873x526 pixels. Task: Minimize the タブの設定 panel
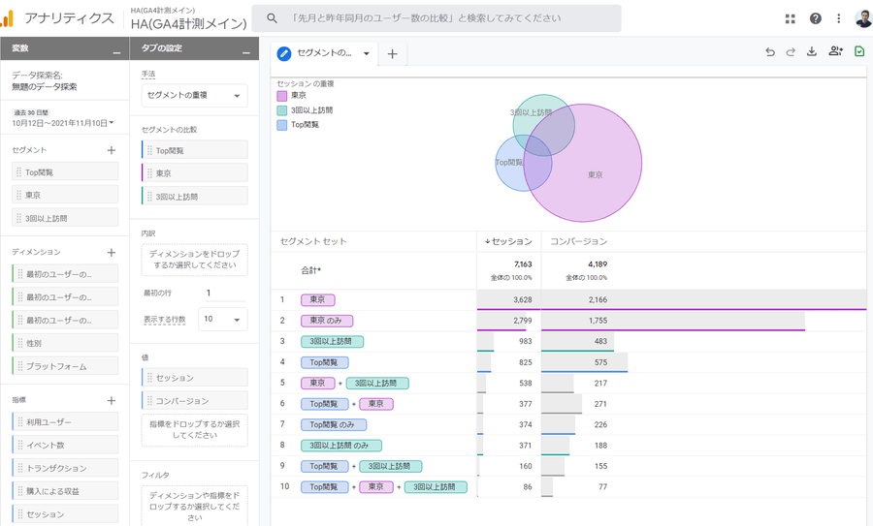pos(245,50)
